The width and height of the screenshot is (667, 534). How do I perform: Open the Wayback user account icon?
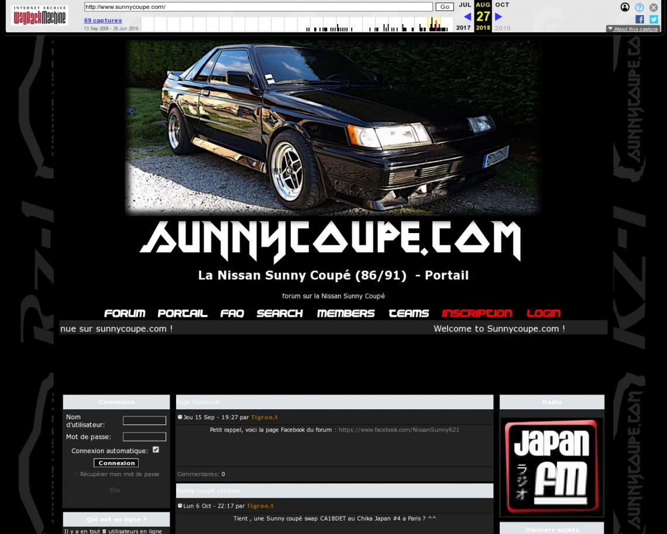pos(625,7)
